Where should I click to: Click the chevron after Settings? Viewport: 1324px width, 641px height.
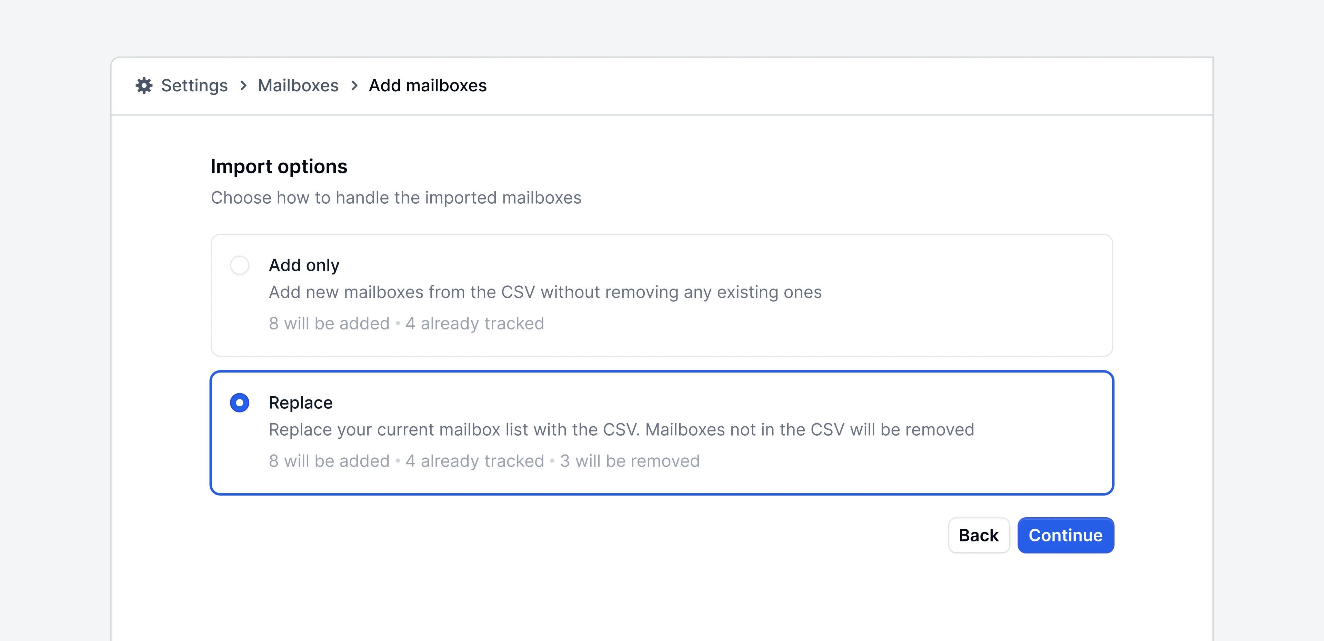(x=243, y=85)
